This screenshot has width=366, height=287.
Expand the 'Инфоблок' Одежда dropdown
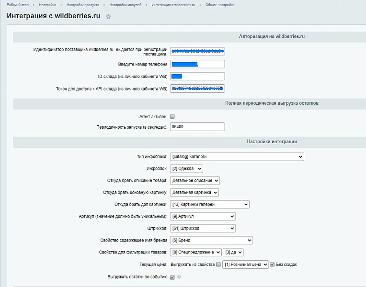186,168
